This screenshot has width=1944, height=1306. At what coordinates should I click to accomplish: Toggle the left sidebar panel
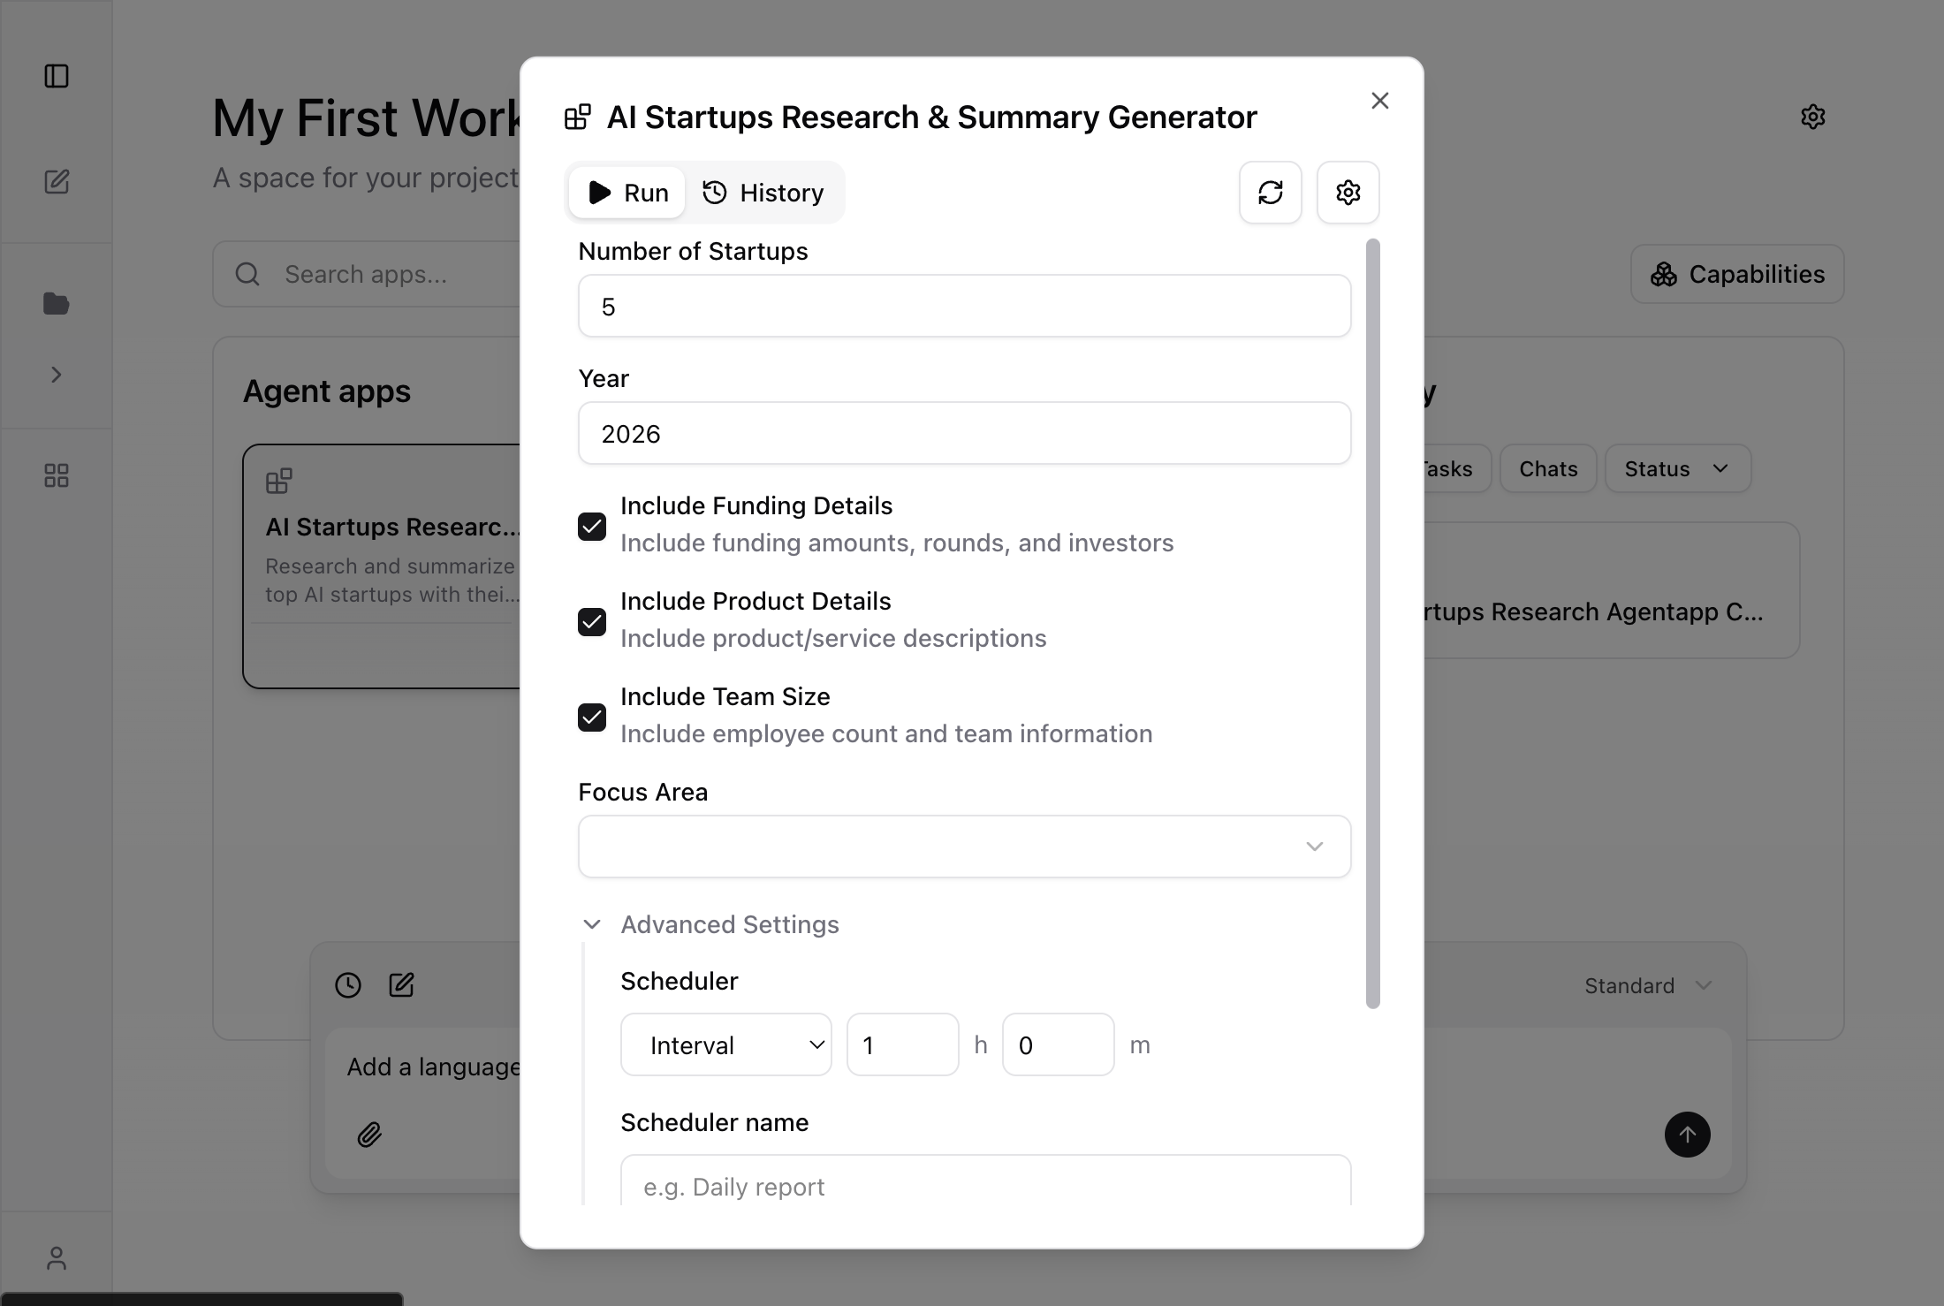click(x=57, y=77)
